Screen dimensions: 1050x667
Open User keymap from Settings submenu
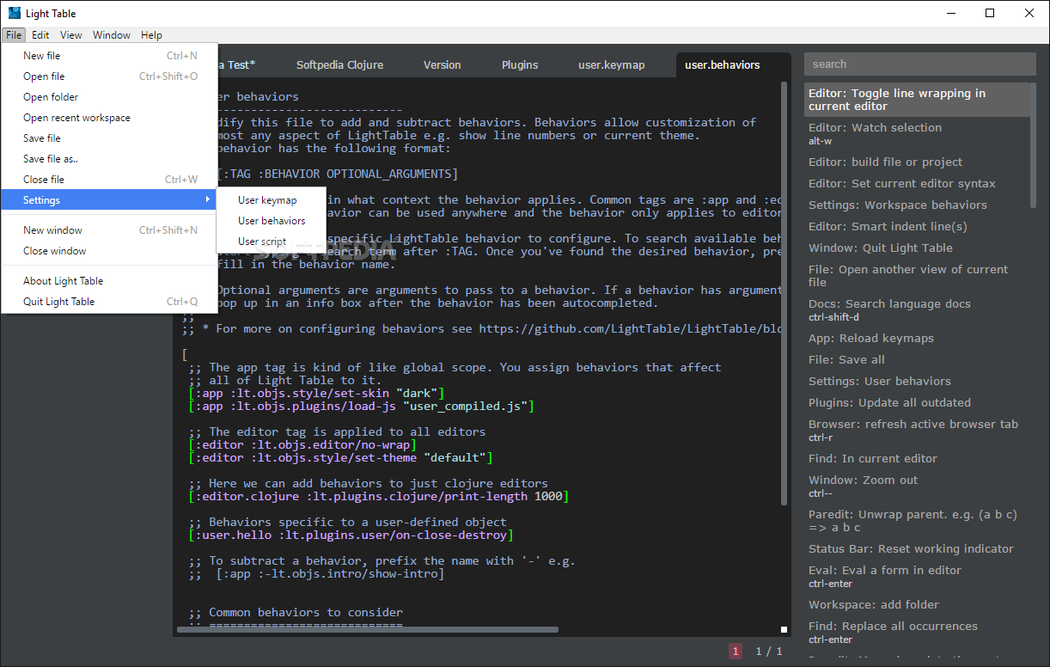pyautogui.click(x=271, y=200)
